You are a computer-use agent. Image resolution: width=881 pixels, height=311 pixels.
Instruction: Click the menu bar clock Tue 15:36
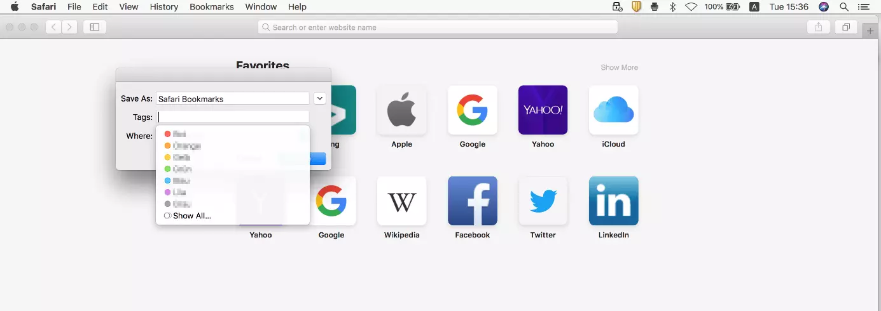789,7
